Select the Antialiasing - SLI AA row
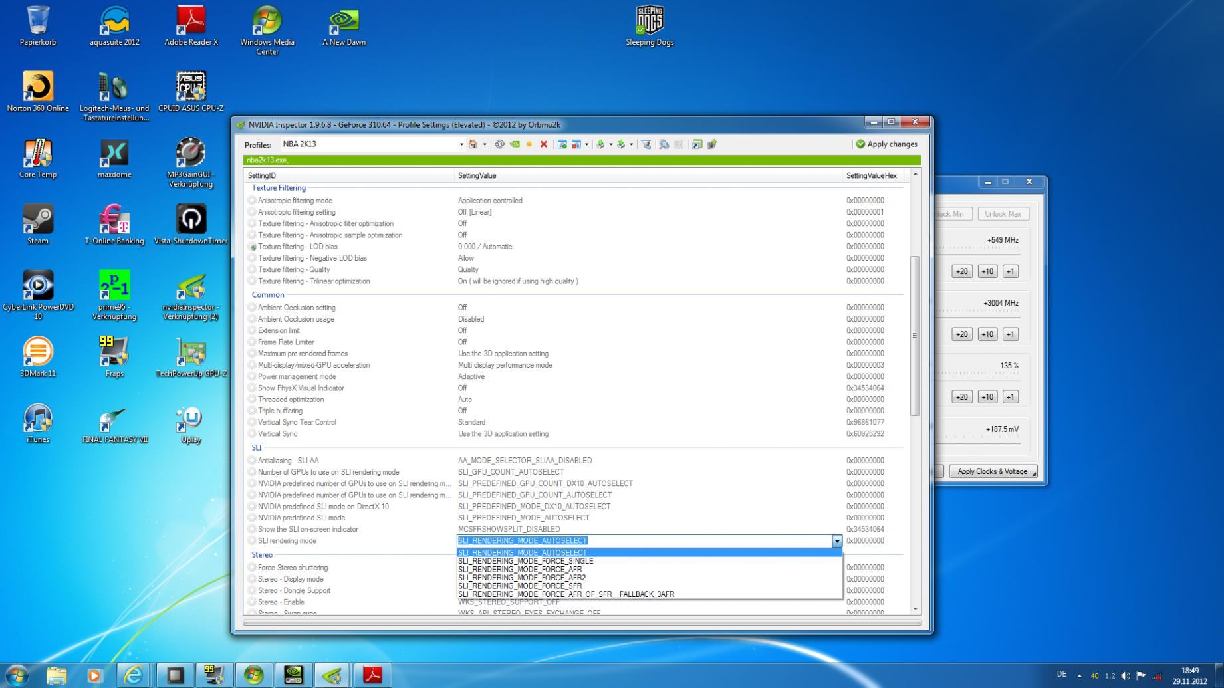Viewport: 1224px width, 688px height. 574,461
